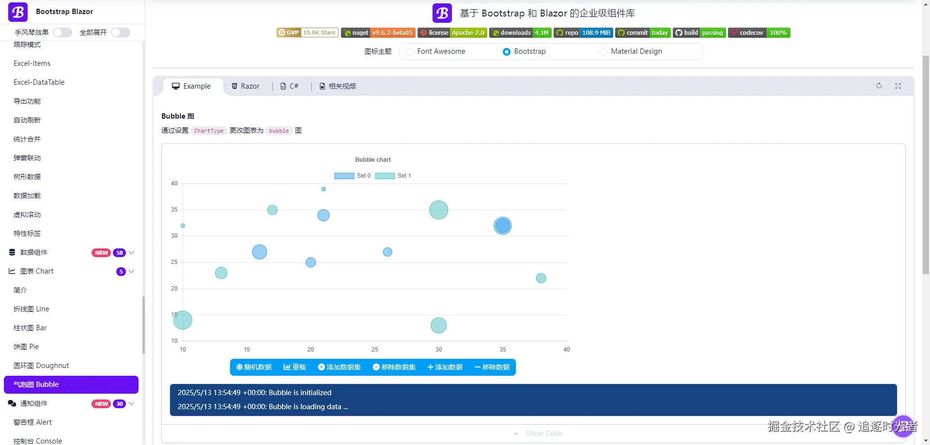Viewport: 930px width, 445px height.
Task: Open 警告框 Alert in the sidebar
Action: [32, 422]
